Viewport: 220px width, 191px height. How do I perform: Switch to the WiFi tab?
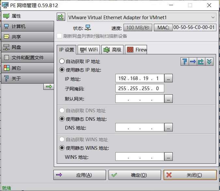89,50
